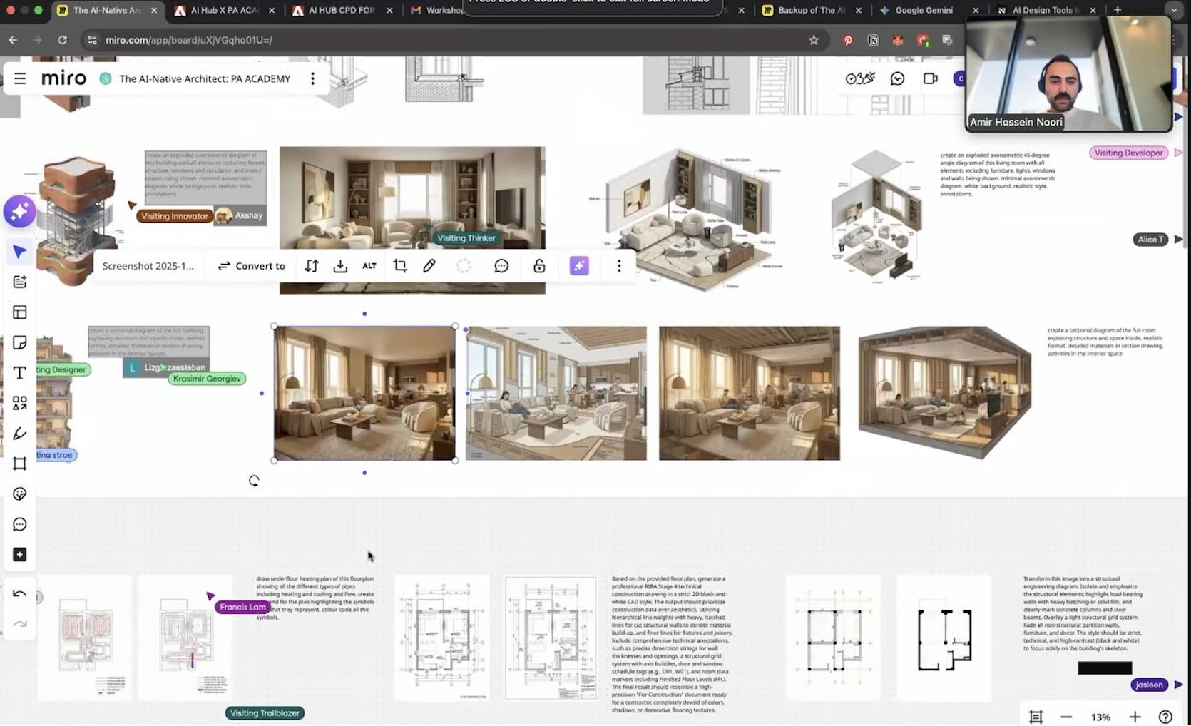Open board options menu beside title

pos(312,78)
